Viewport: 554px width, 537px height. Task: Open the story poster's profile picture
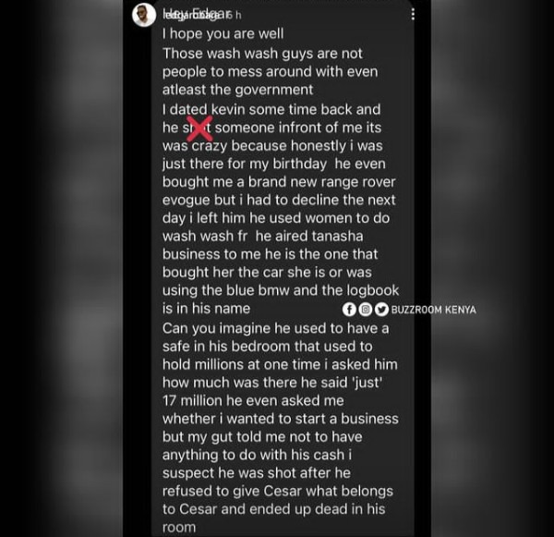point(144,16)
